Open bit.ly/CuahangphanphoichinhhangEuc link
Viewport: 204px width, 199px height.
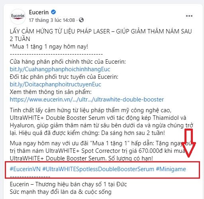coord(60,69)
